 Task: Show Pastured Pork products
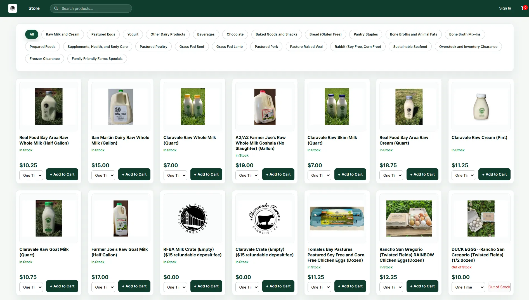(266, 47)
